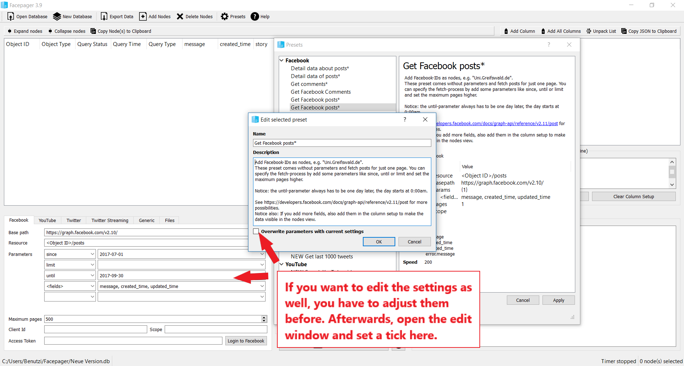Click the Delete Nodes X icon
The width and height of the screenshot is (684, 366).
[x=180, y=16]
